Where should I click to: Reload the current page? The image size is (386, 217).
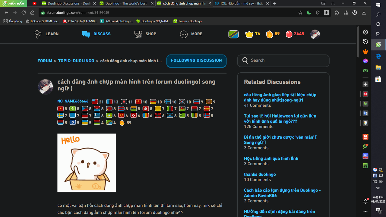click(x=24, y=13)
